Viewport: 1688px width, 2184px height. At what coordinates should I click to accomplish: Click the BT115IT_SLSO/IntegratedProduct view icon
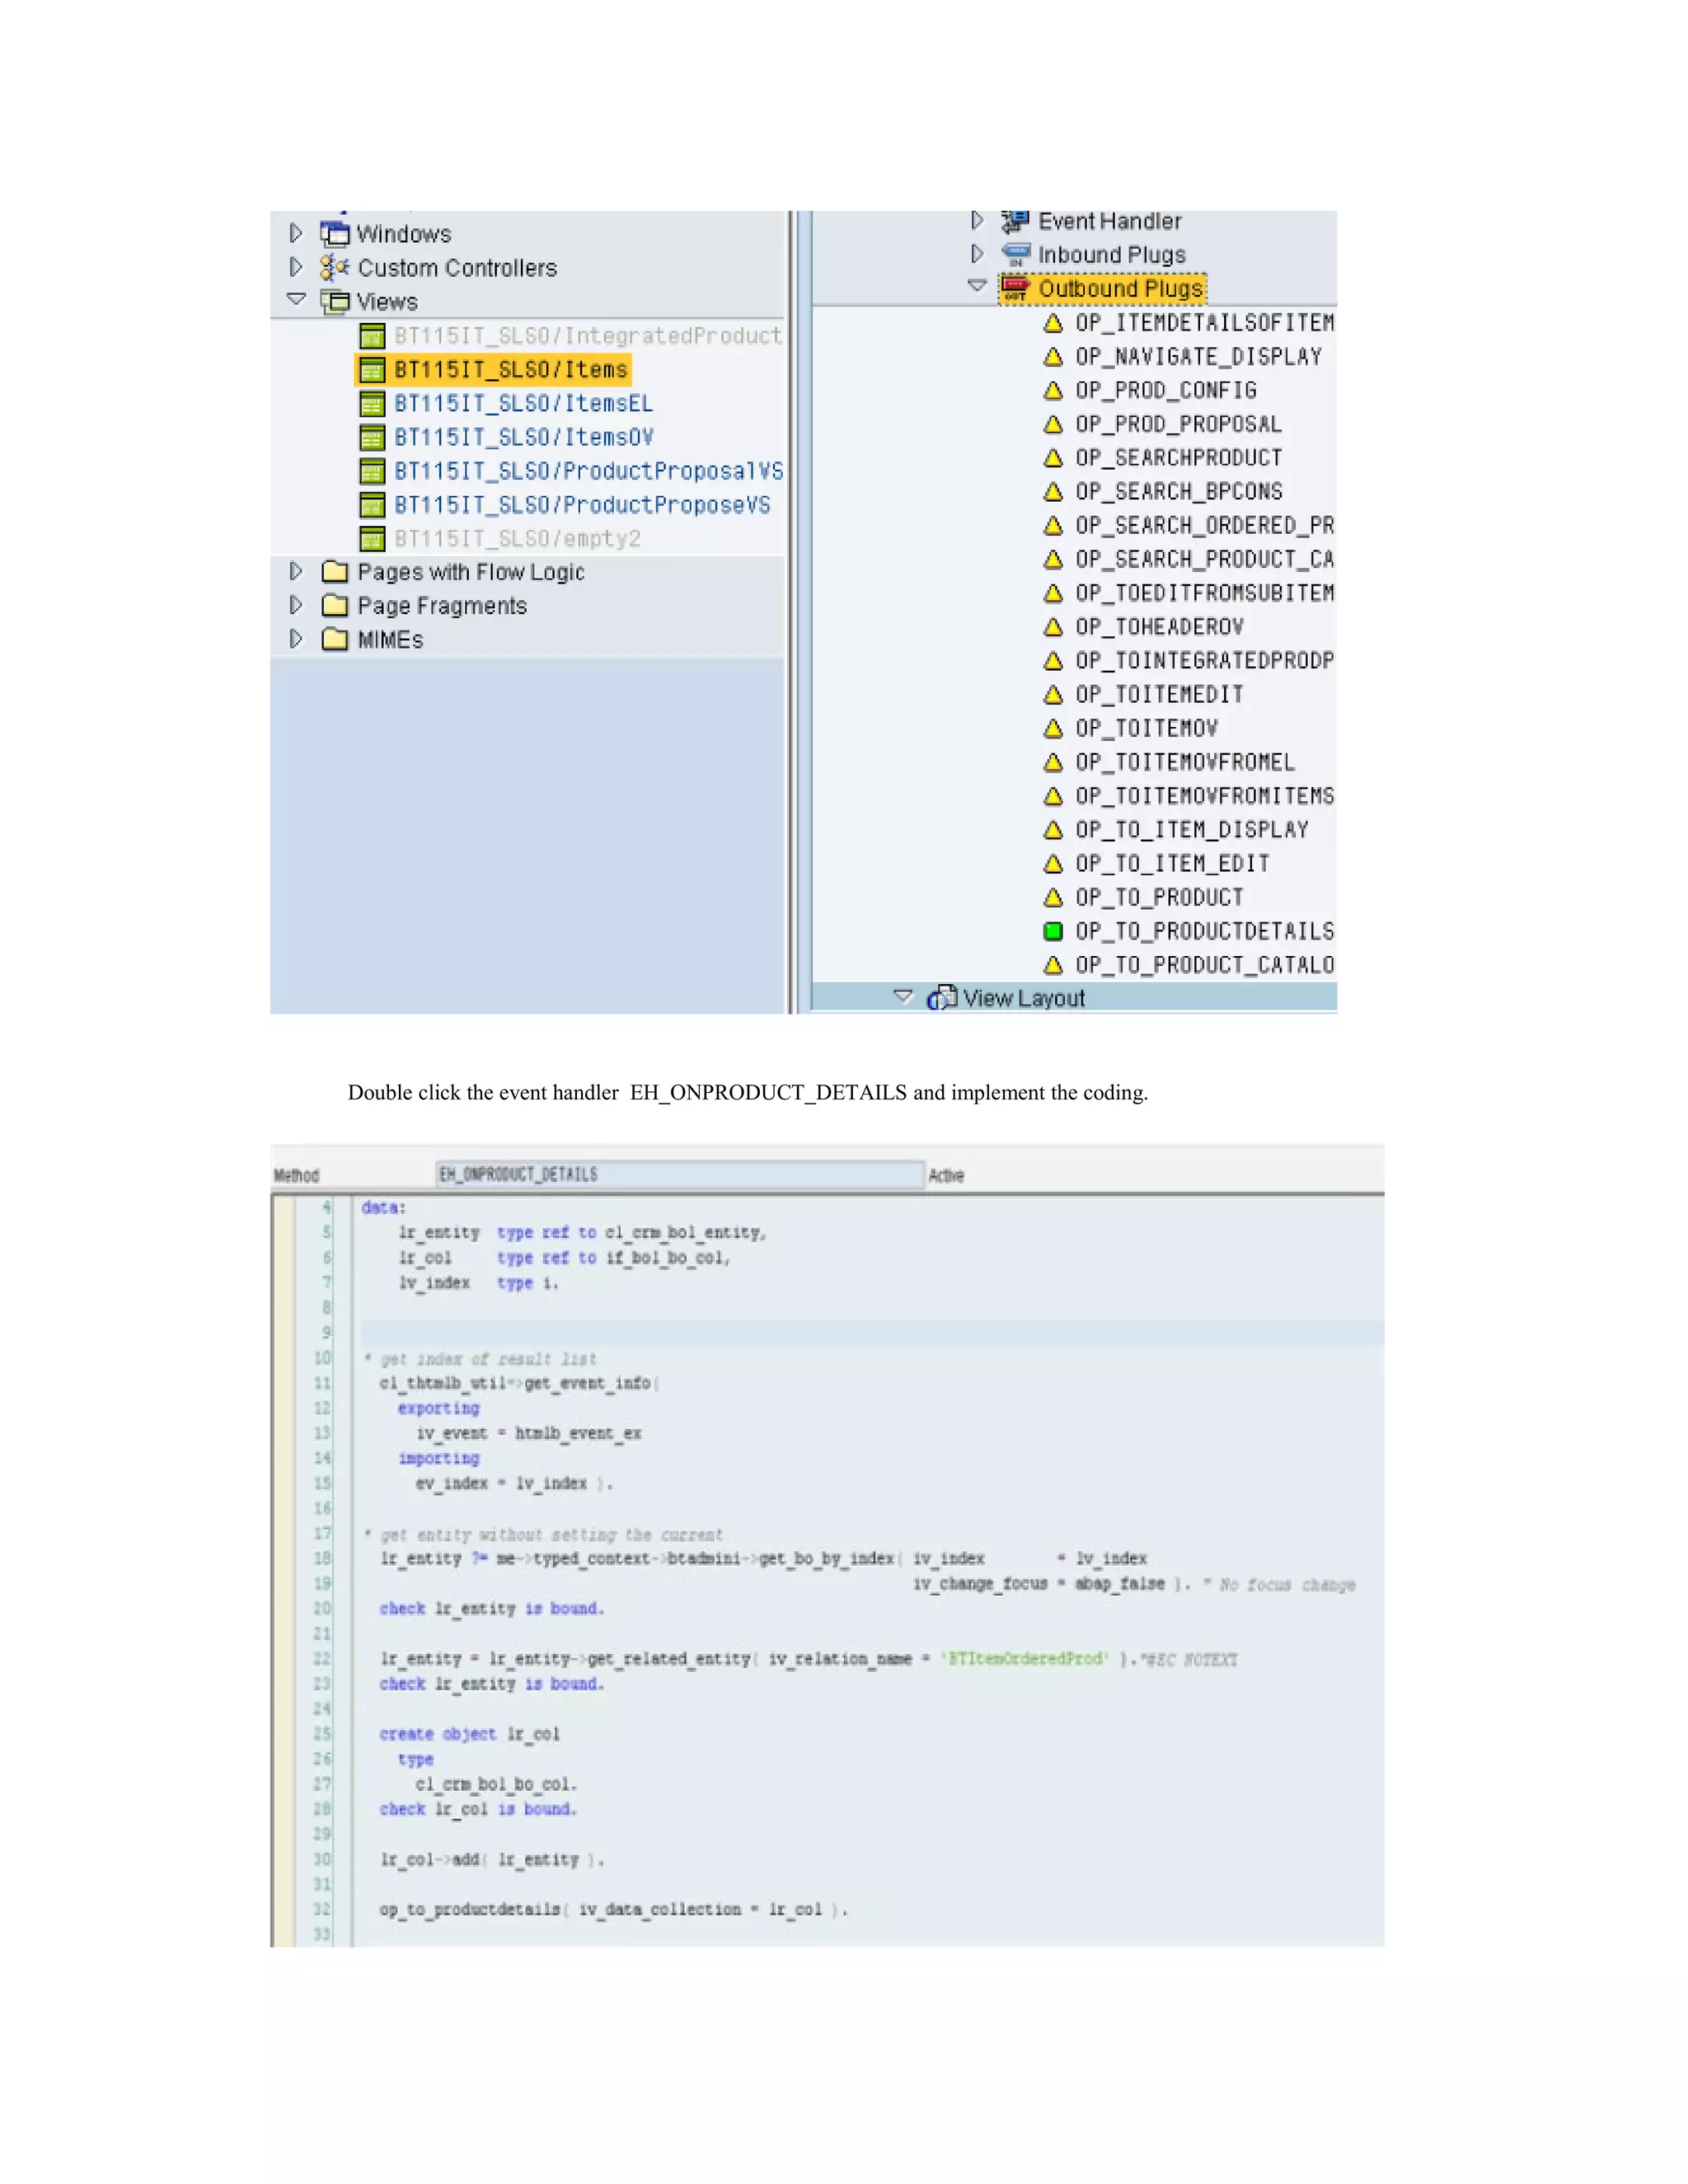(372, 336)
